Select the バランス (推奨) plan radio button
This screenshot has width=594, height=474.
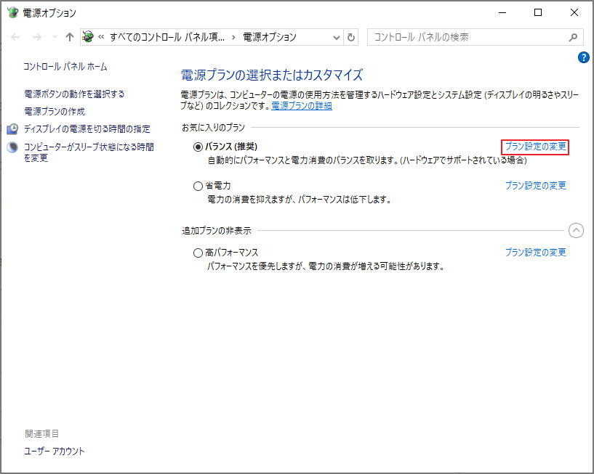click(197, 146)
